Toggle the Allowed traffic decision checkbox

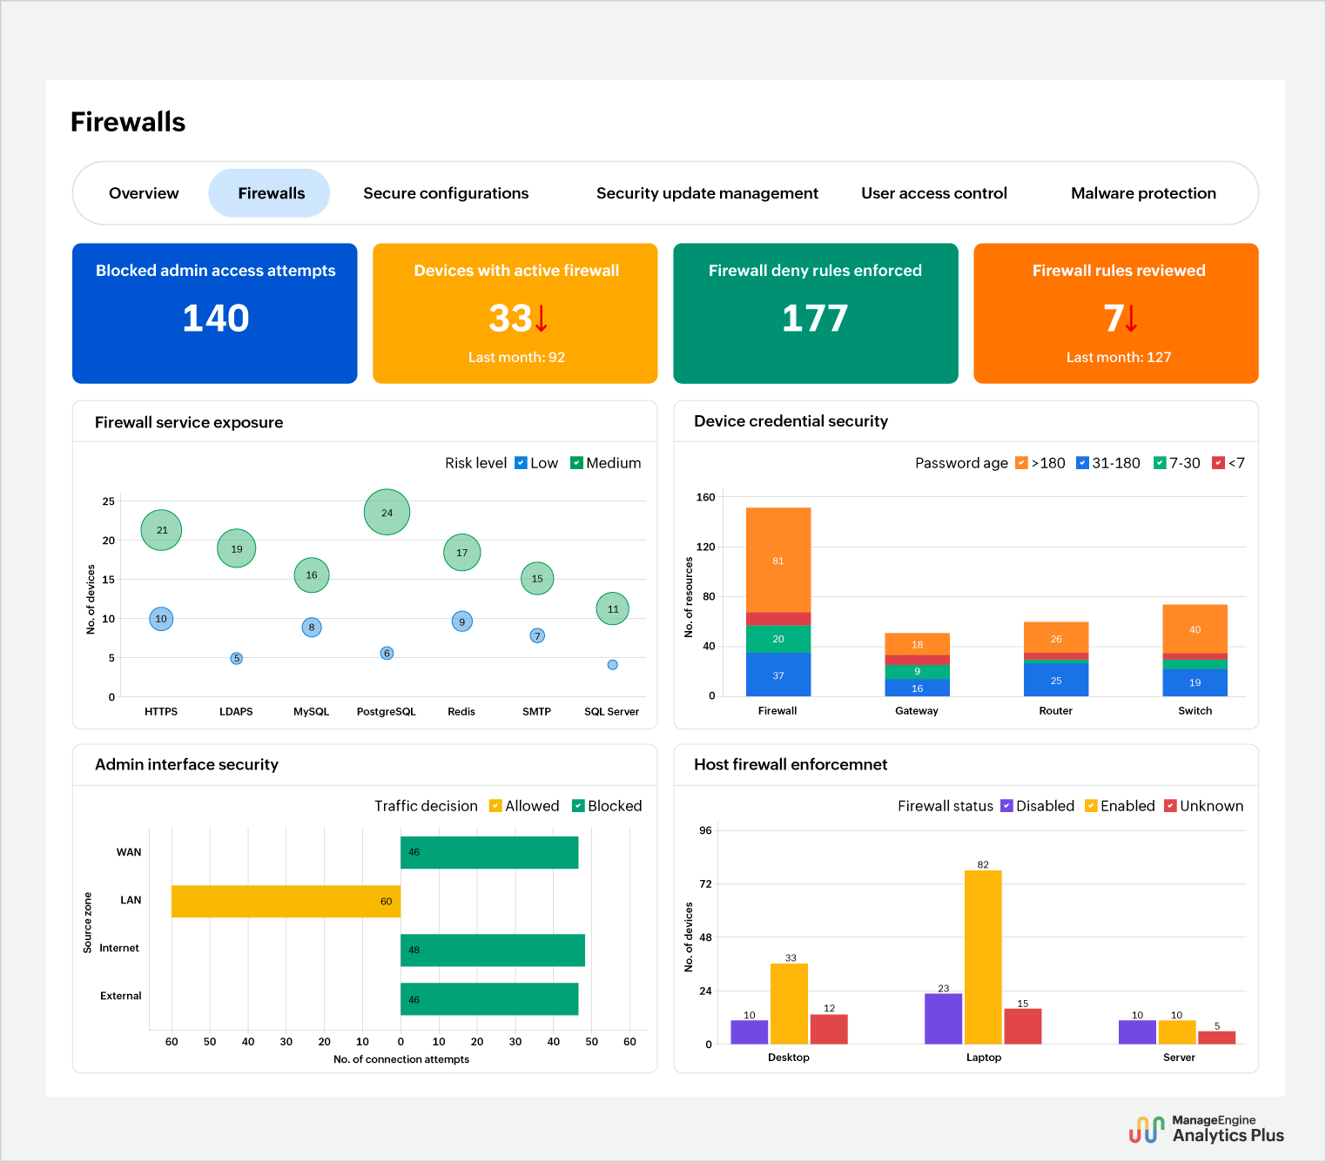click(495, 806)
